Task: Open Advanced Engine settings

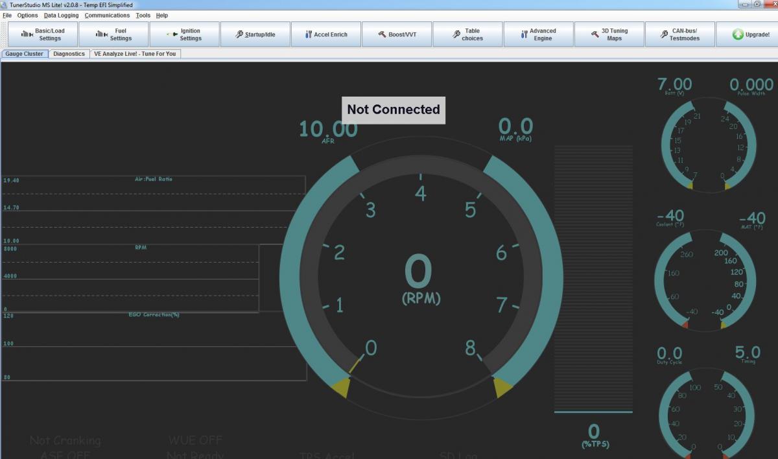Action: point(538,34)
